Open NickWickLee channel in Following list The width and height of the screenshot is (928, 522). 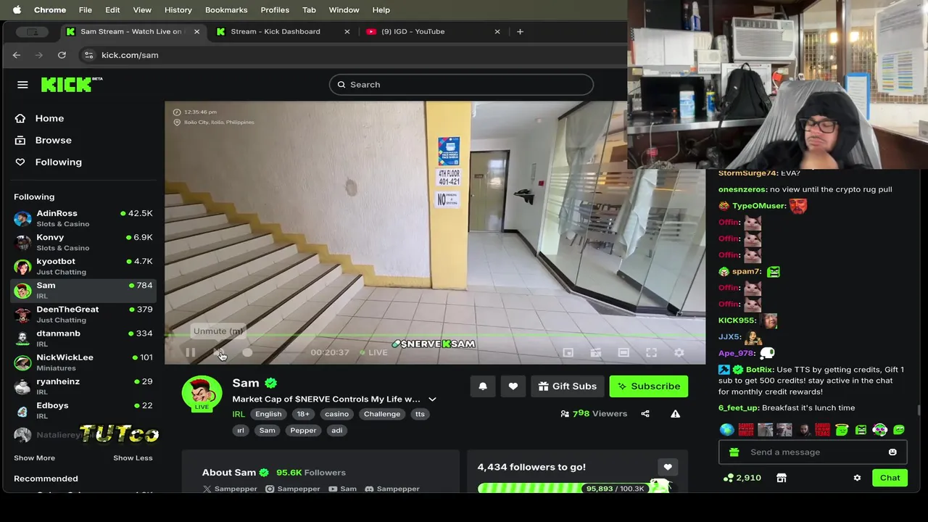pos(82,362)
